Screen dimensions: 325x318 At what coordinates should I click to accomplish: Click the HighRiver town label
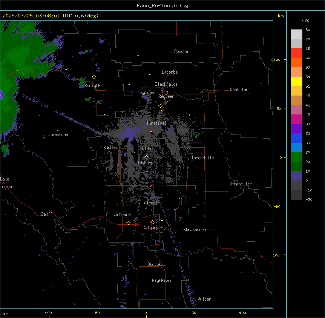[x=162, y=281]
